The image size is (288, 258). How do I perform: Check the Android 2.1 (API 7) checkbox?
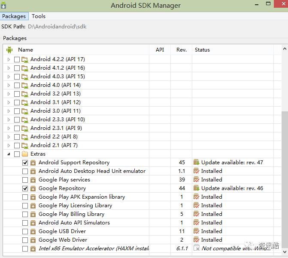pyautogui.click(x=17, y=145)
